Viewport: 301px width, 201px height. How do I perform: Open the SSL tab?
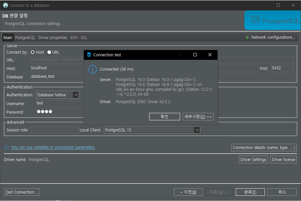coord(84,38)
